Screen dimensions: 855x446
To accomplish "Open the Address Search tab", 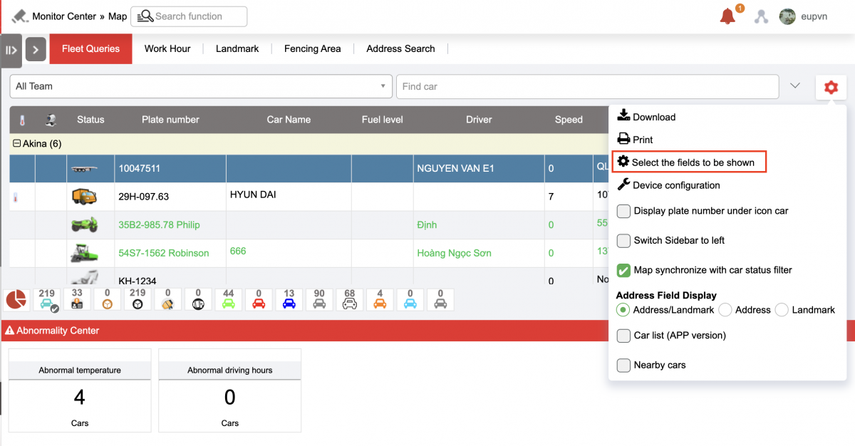I will coord(400,49).
